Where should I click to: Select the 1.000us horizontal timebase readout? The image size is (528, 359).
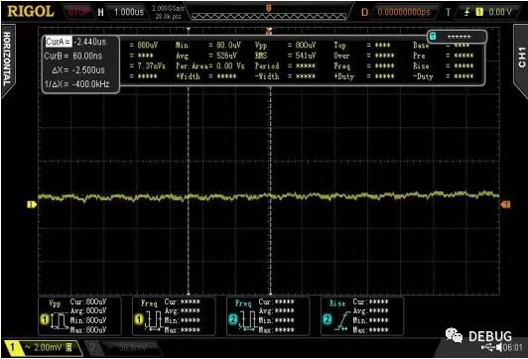pos(128,12)
